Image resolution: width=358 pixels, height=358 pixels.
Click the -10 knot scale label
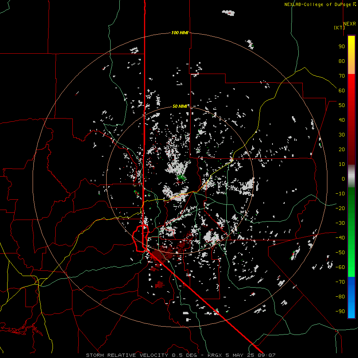[x=340, y=194]
